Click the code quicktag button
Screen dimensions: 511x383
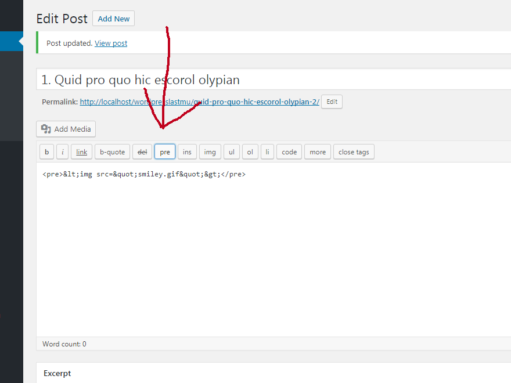click(x=289, y=152)
